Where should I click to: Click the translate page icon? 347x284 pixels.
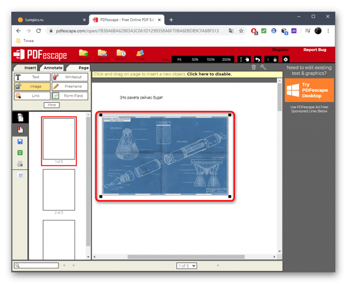231,31
